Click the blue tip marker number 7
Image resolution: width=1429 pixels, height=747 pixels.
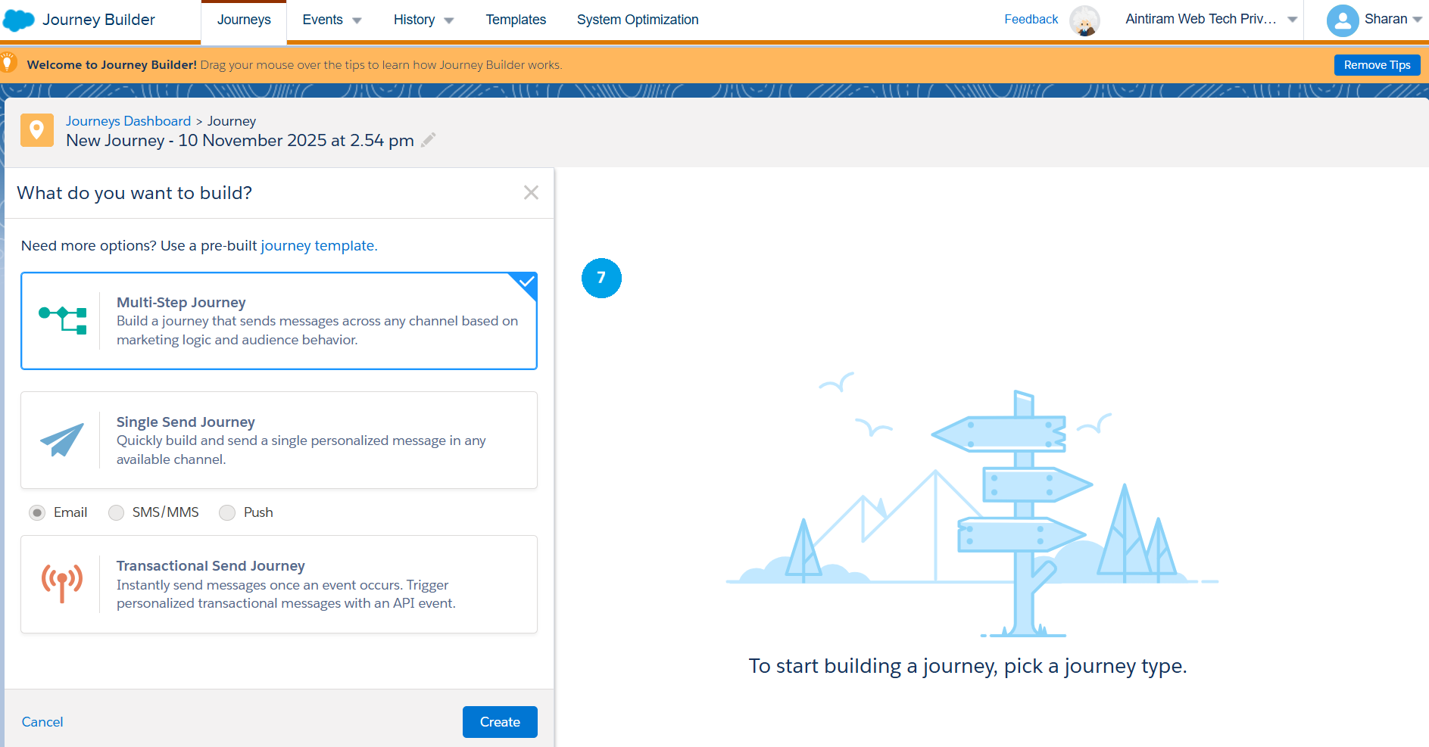pyautogui.click(x=601, y=279)
